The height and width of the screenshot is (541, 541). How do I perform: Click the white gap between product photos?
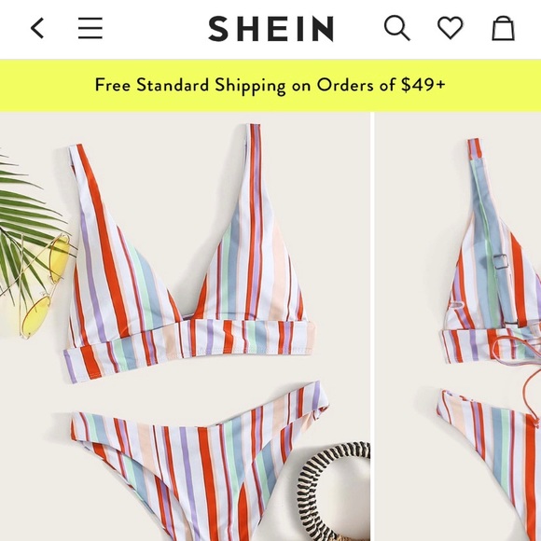[372, 326]
